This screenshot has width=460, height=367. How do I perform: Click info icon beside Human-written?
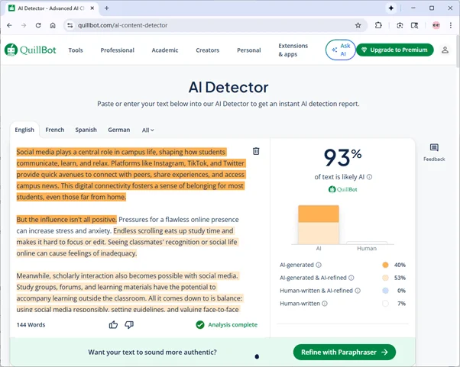coord(325,304)
